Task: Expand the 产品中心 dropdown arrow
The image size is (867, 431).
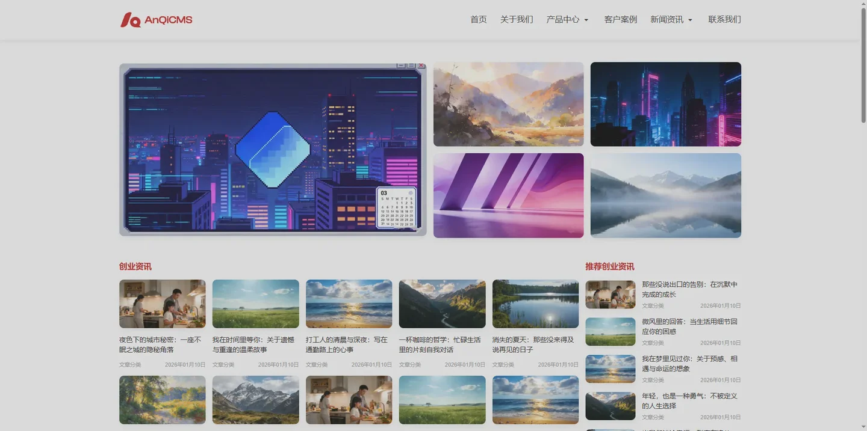Action: pos(586,20)
